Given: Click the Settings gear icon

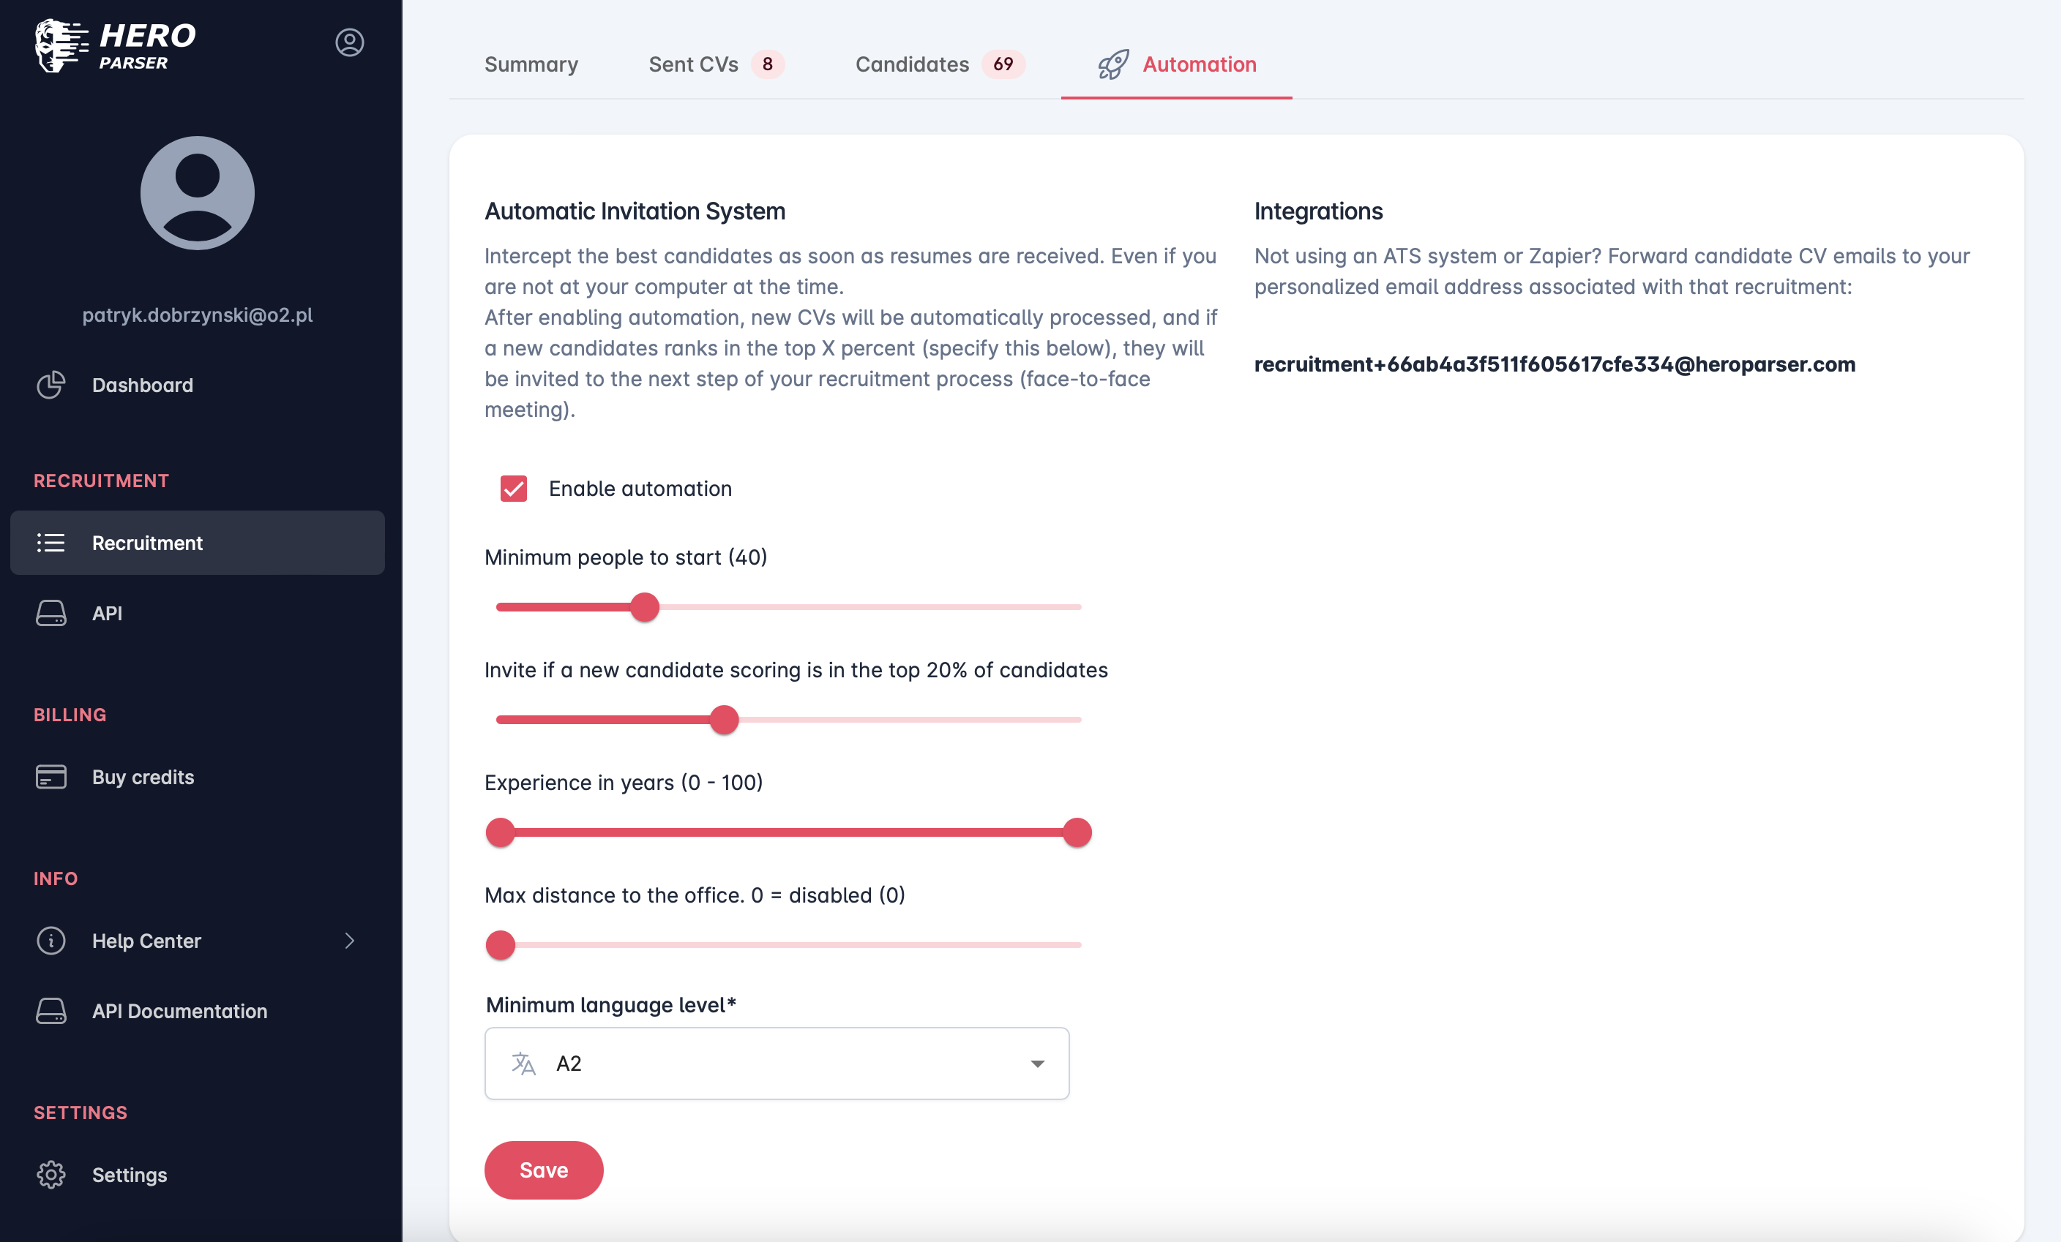Looking at the screenshot, I should pyautogui.click(x=51, y=1174).
